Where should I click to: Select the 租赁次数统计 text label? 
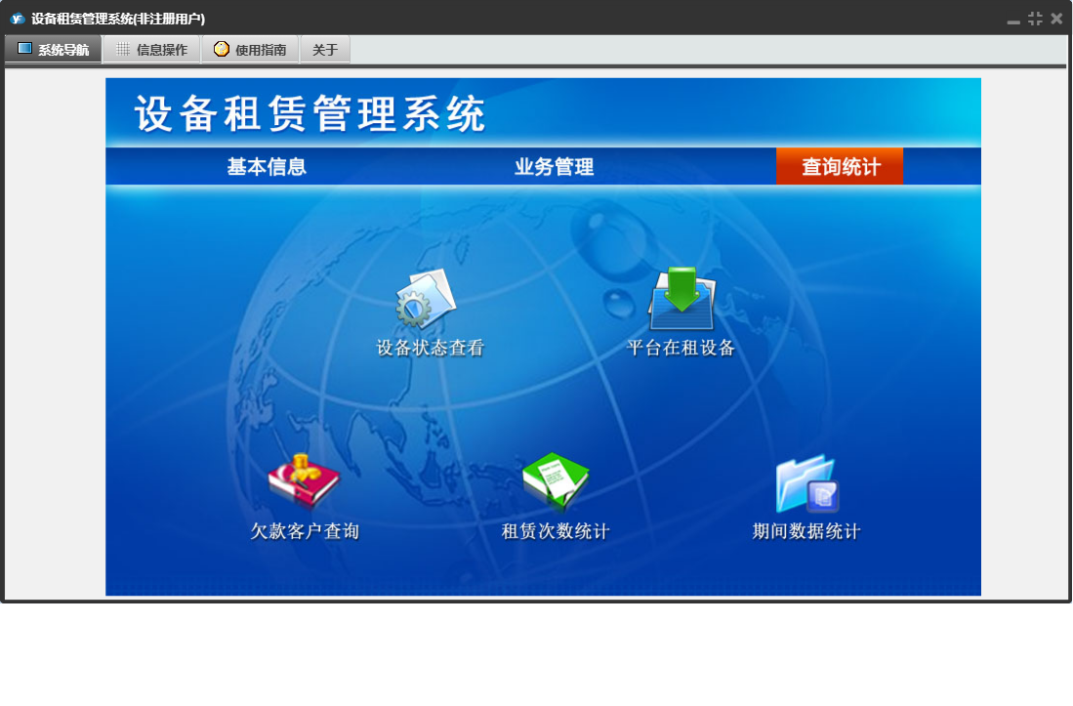556,531
